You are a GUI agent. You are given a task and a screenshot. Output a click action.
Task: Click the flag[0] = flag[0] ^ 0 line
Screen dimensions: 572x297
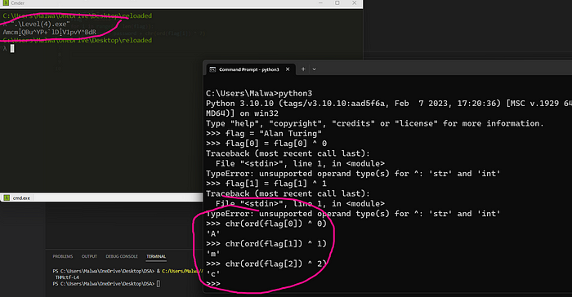266,144
